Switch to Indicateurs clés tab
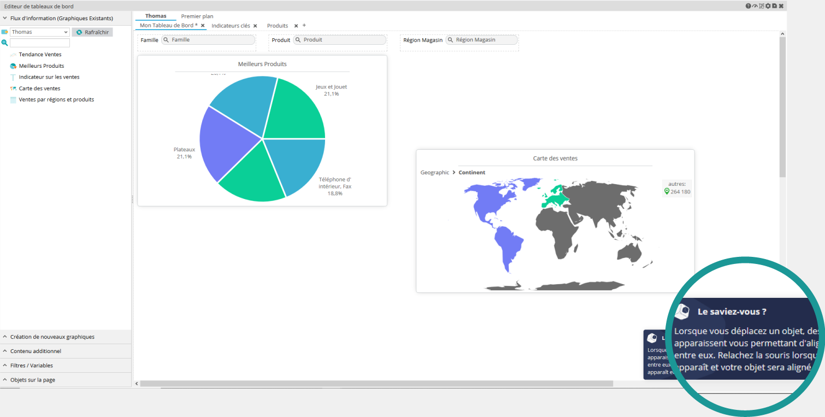The height and width of the screenshot is (417, 825). [231, 26]
